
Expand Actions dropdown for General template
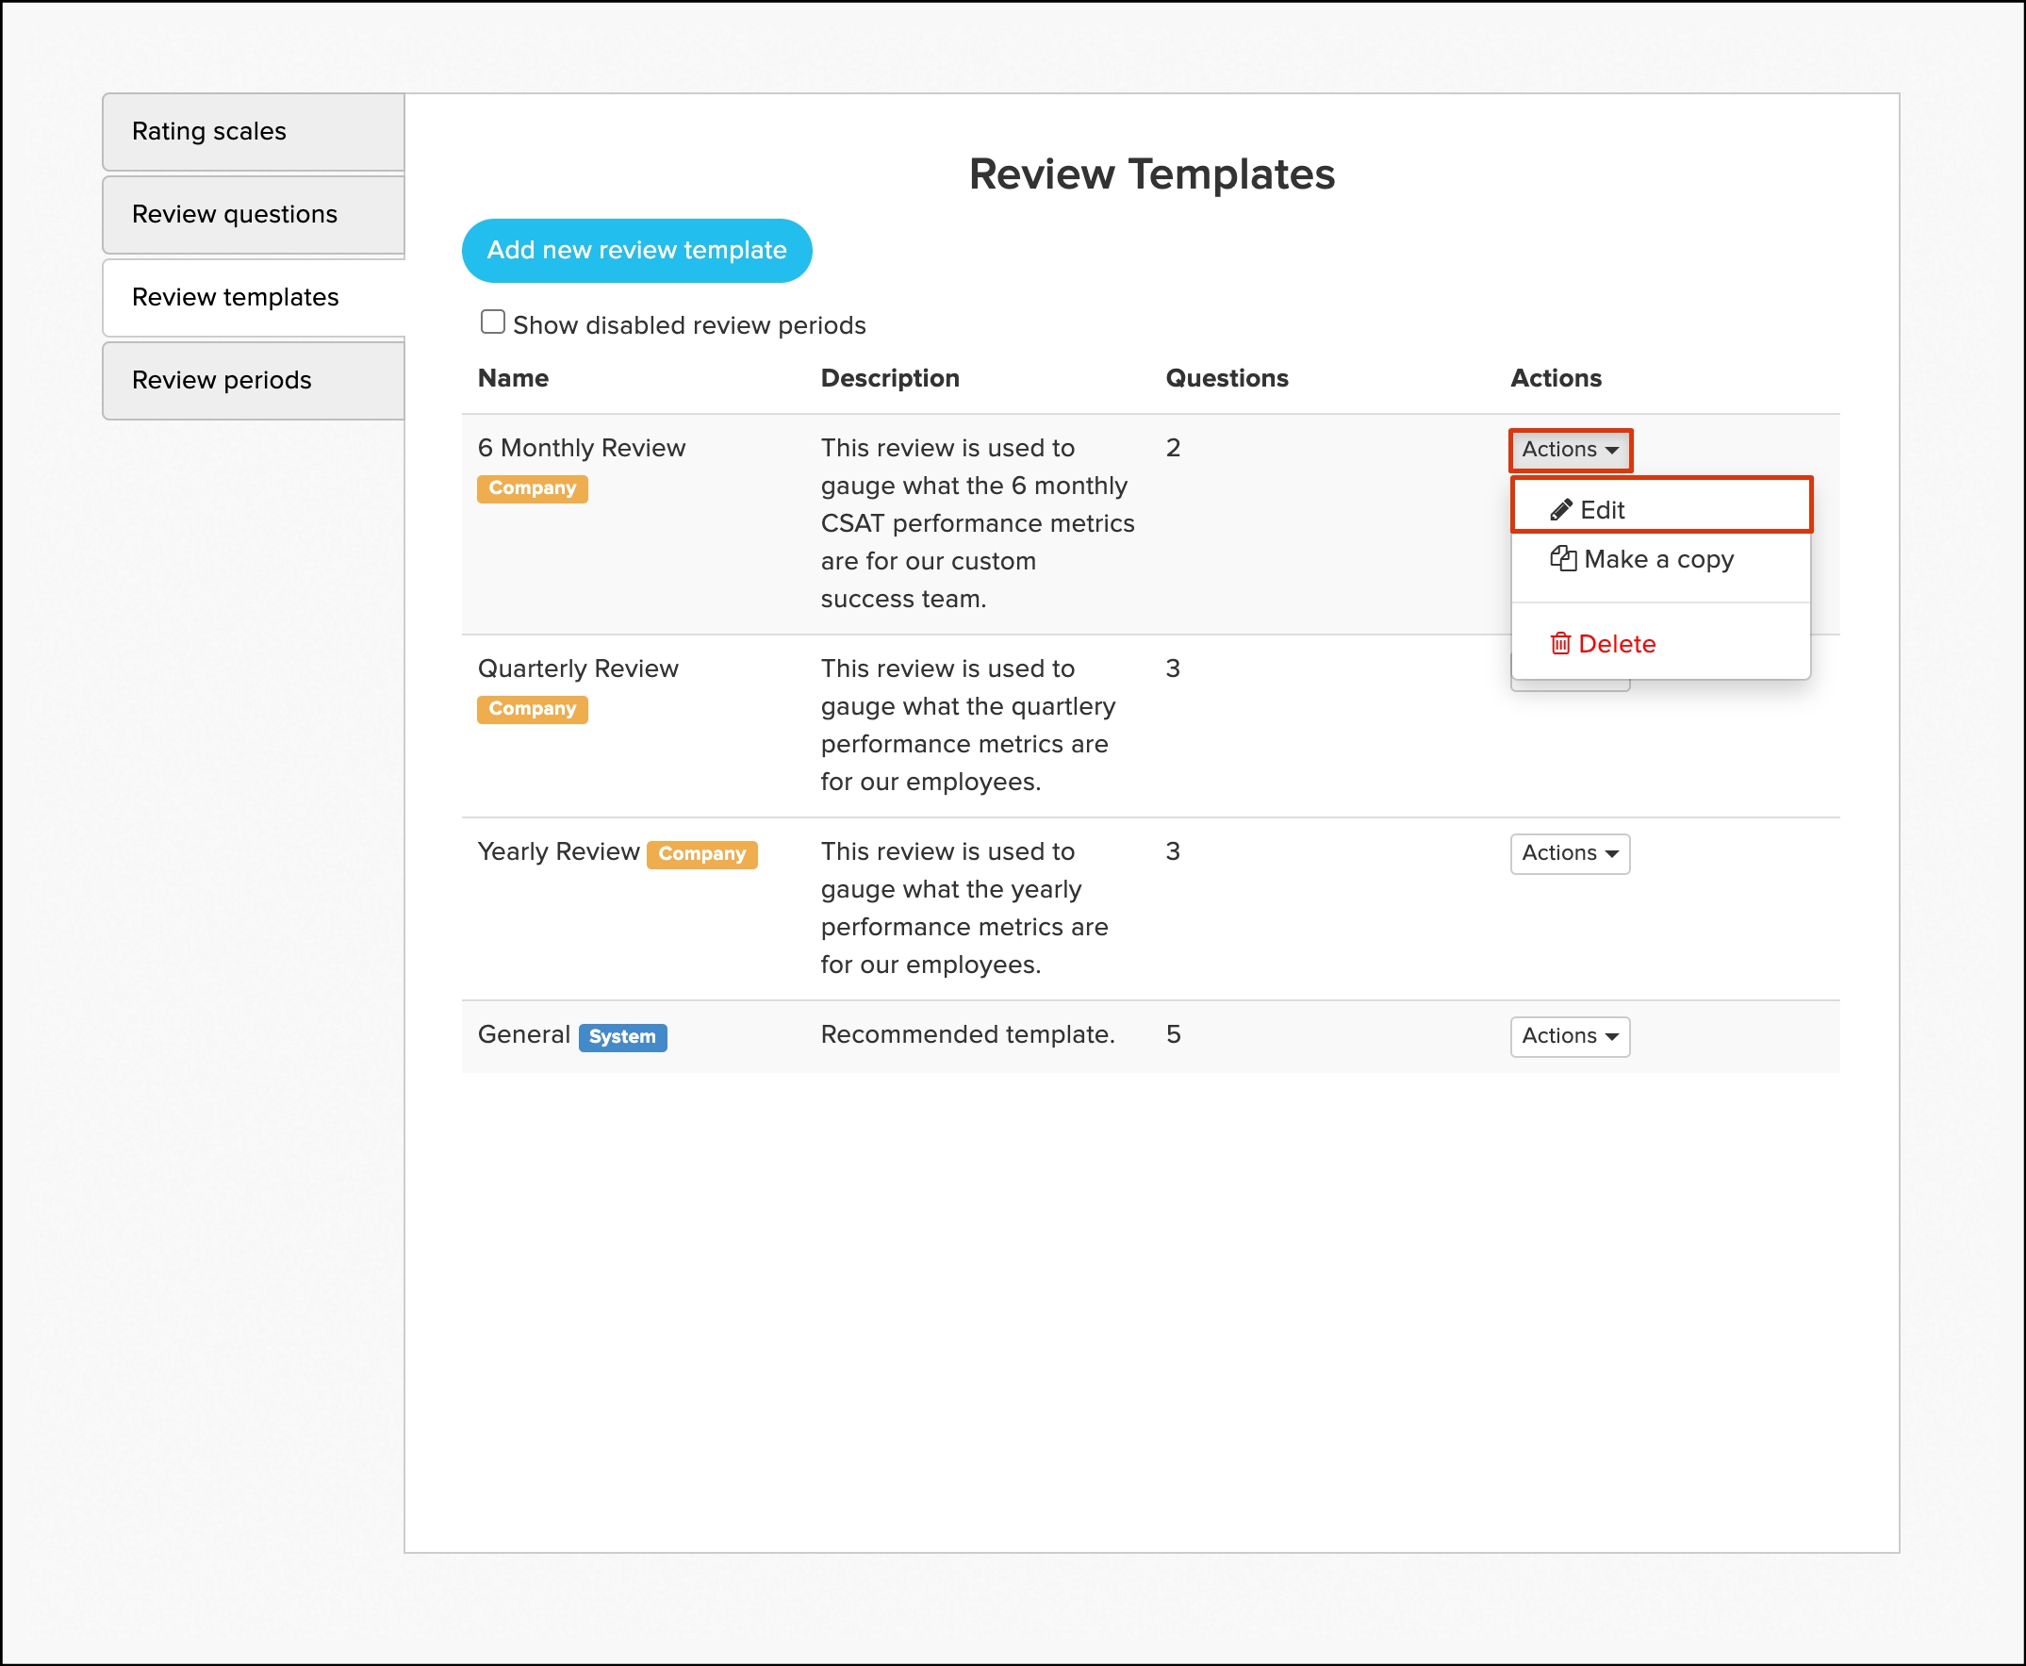[1569, 1036]
